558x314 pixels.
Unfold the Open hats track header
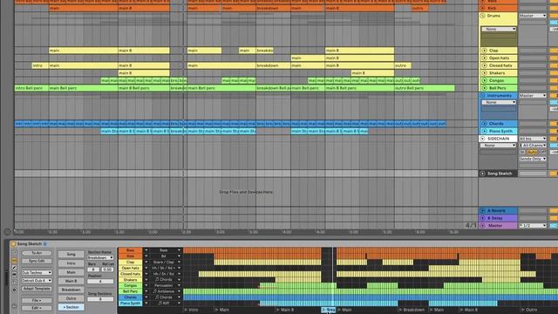point(485,58)
